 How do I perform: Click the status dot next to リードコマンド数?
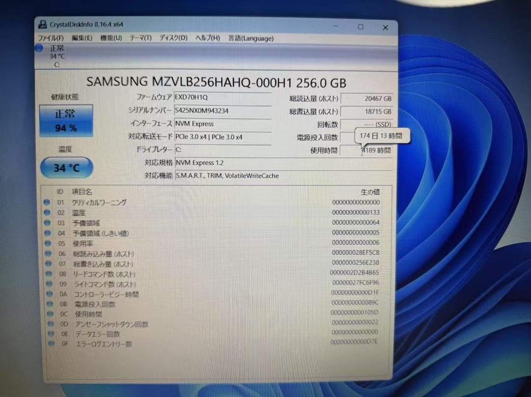[49, 274]
